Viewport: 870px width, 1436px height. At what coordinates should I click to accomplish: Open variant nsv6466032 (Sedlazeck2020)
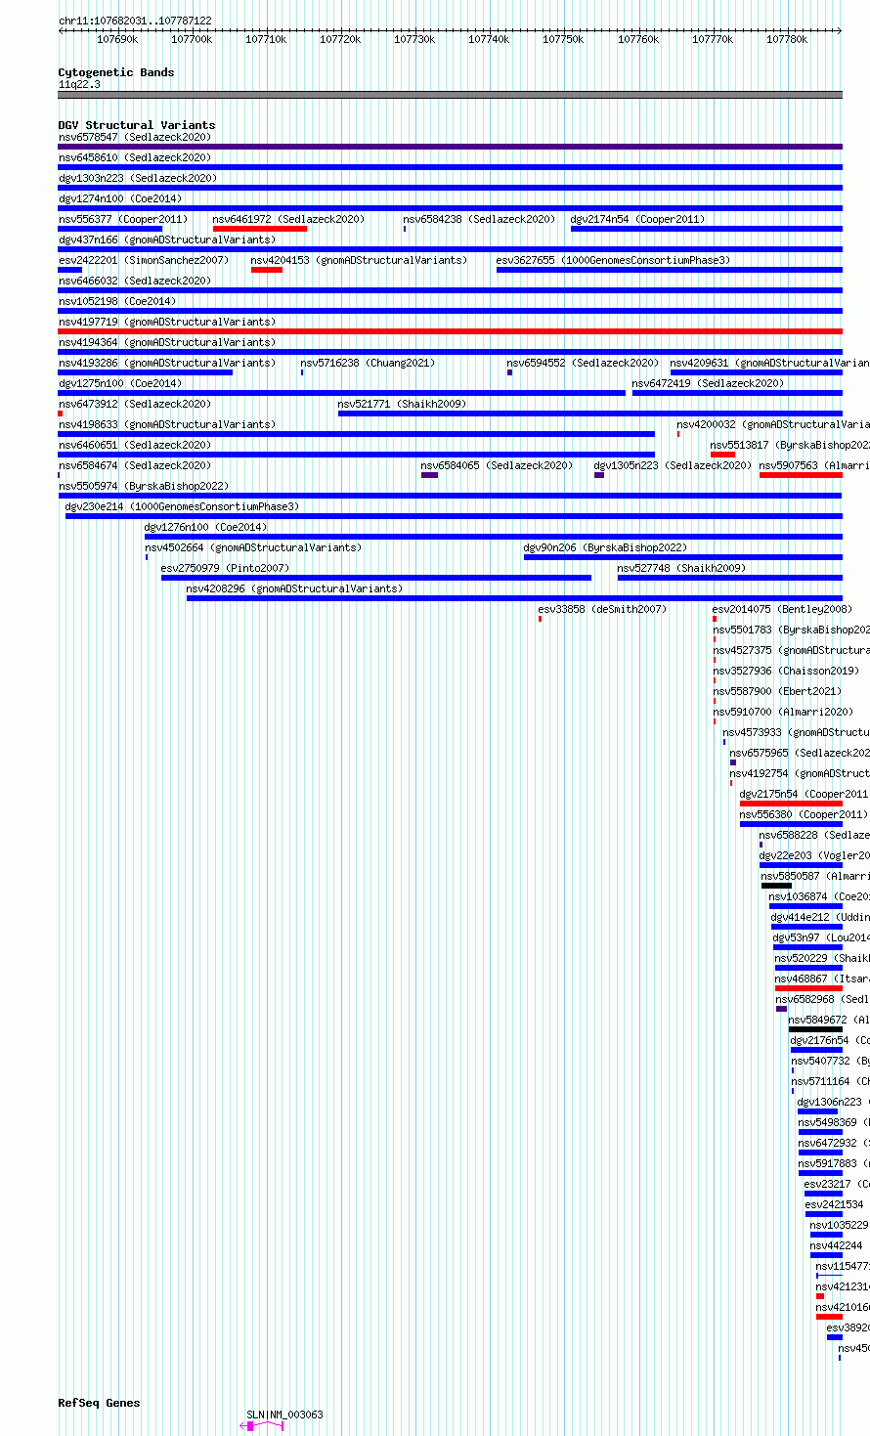pos(135,281)
